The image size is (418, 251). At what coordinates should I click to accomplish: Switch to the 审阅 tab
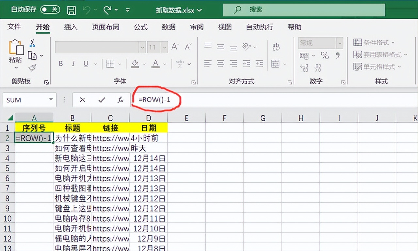[x=197, y=27]
